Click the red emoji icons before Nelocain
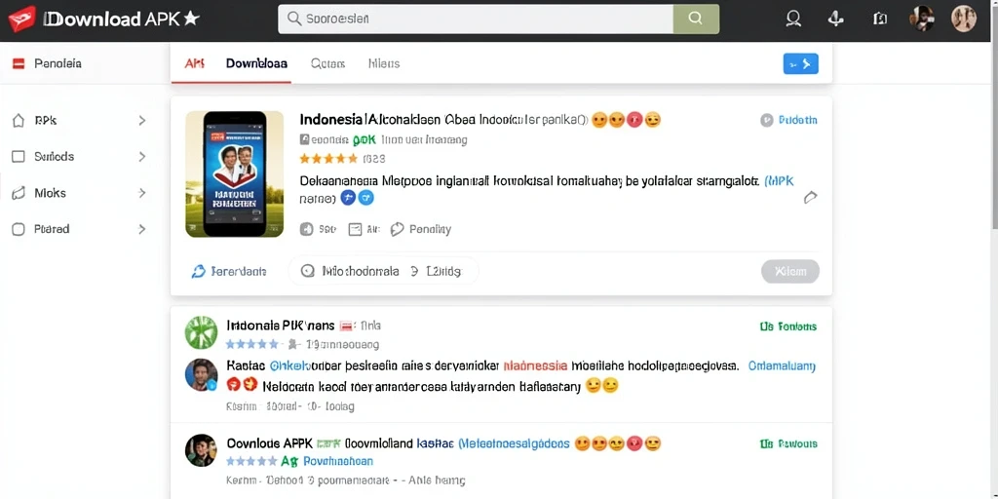This screenshot has height=499, width=998. pyautogui.click(x=242, y=385)
